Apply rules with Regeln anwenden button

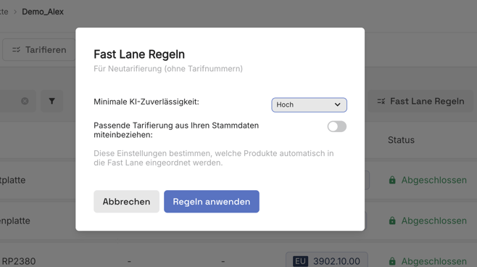[212, 202]
